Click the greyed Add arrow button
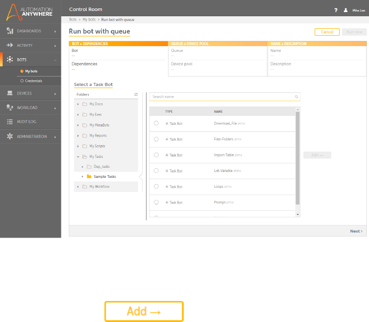The width and height of the screenshot is (369, 322). (x=317, y=155)
